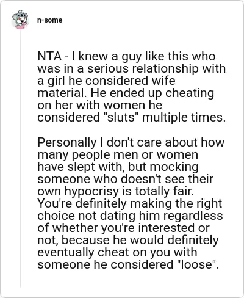Click the line "have slept with, but mocking"

pyautogui.click(x=118, y=167)
